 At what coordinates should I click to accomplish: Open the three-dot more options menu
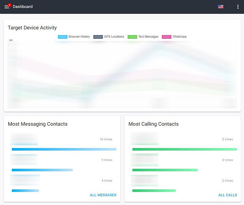point(238,7)
